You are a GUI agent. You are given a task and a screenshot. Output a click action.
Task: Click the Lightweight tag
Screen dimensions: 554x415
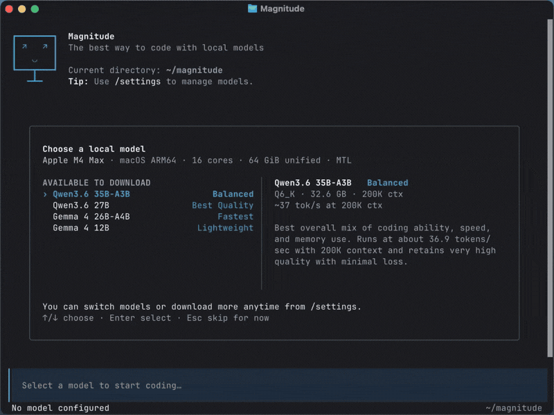click(225, 228)
